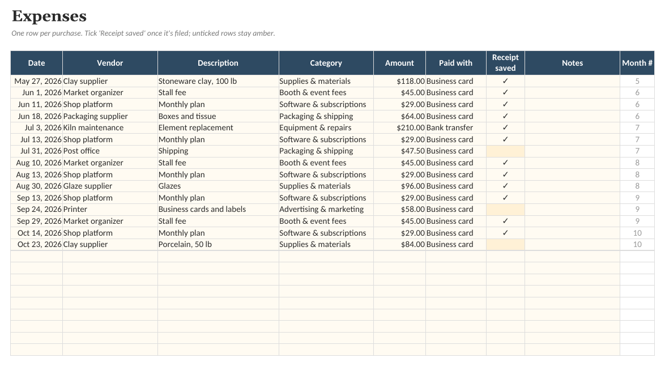This screenshot has width=665, height=366.
Task: Click Notes cell in Printer row
Action: tap(572, 210)
